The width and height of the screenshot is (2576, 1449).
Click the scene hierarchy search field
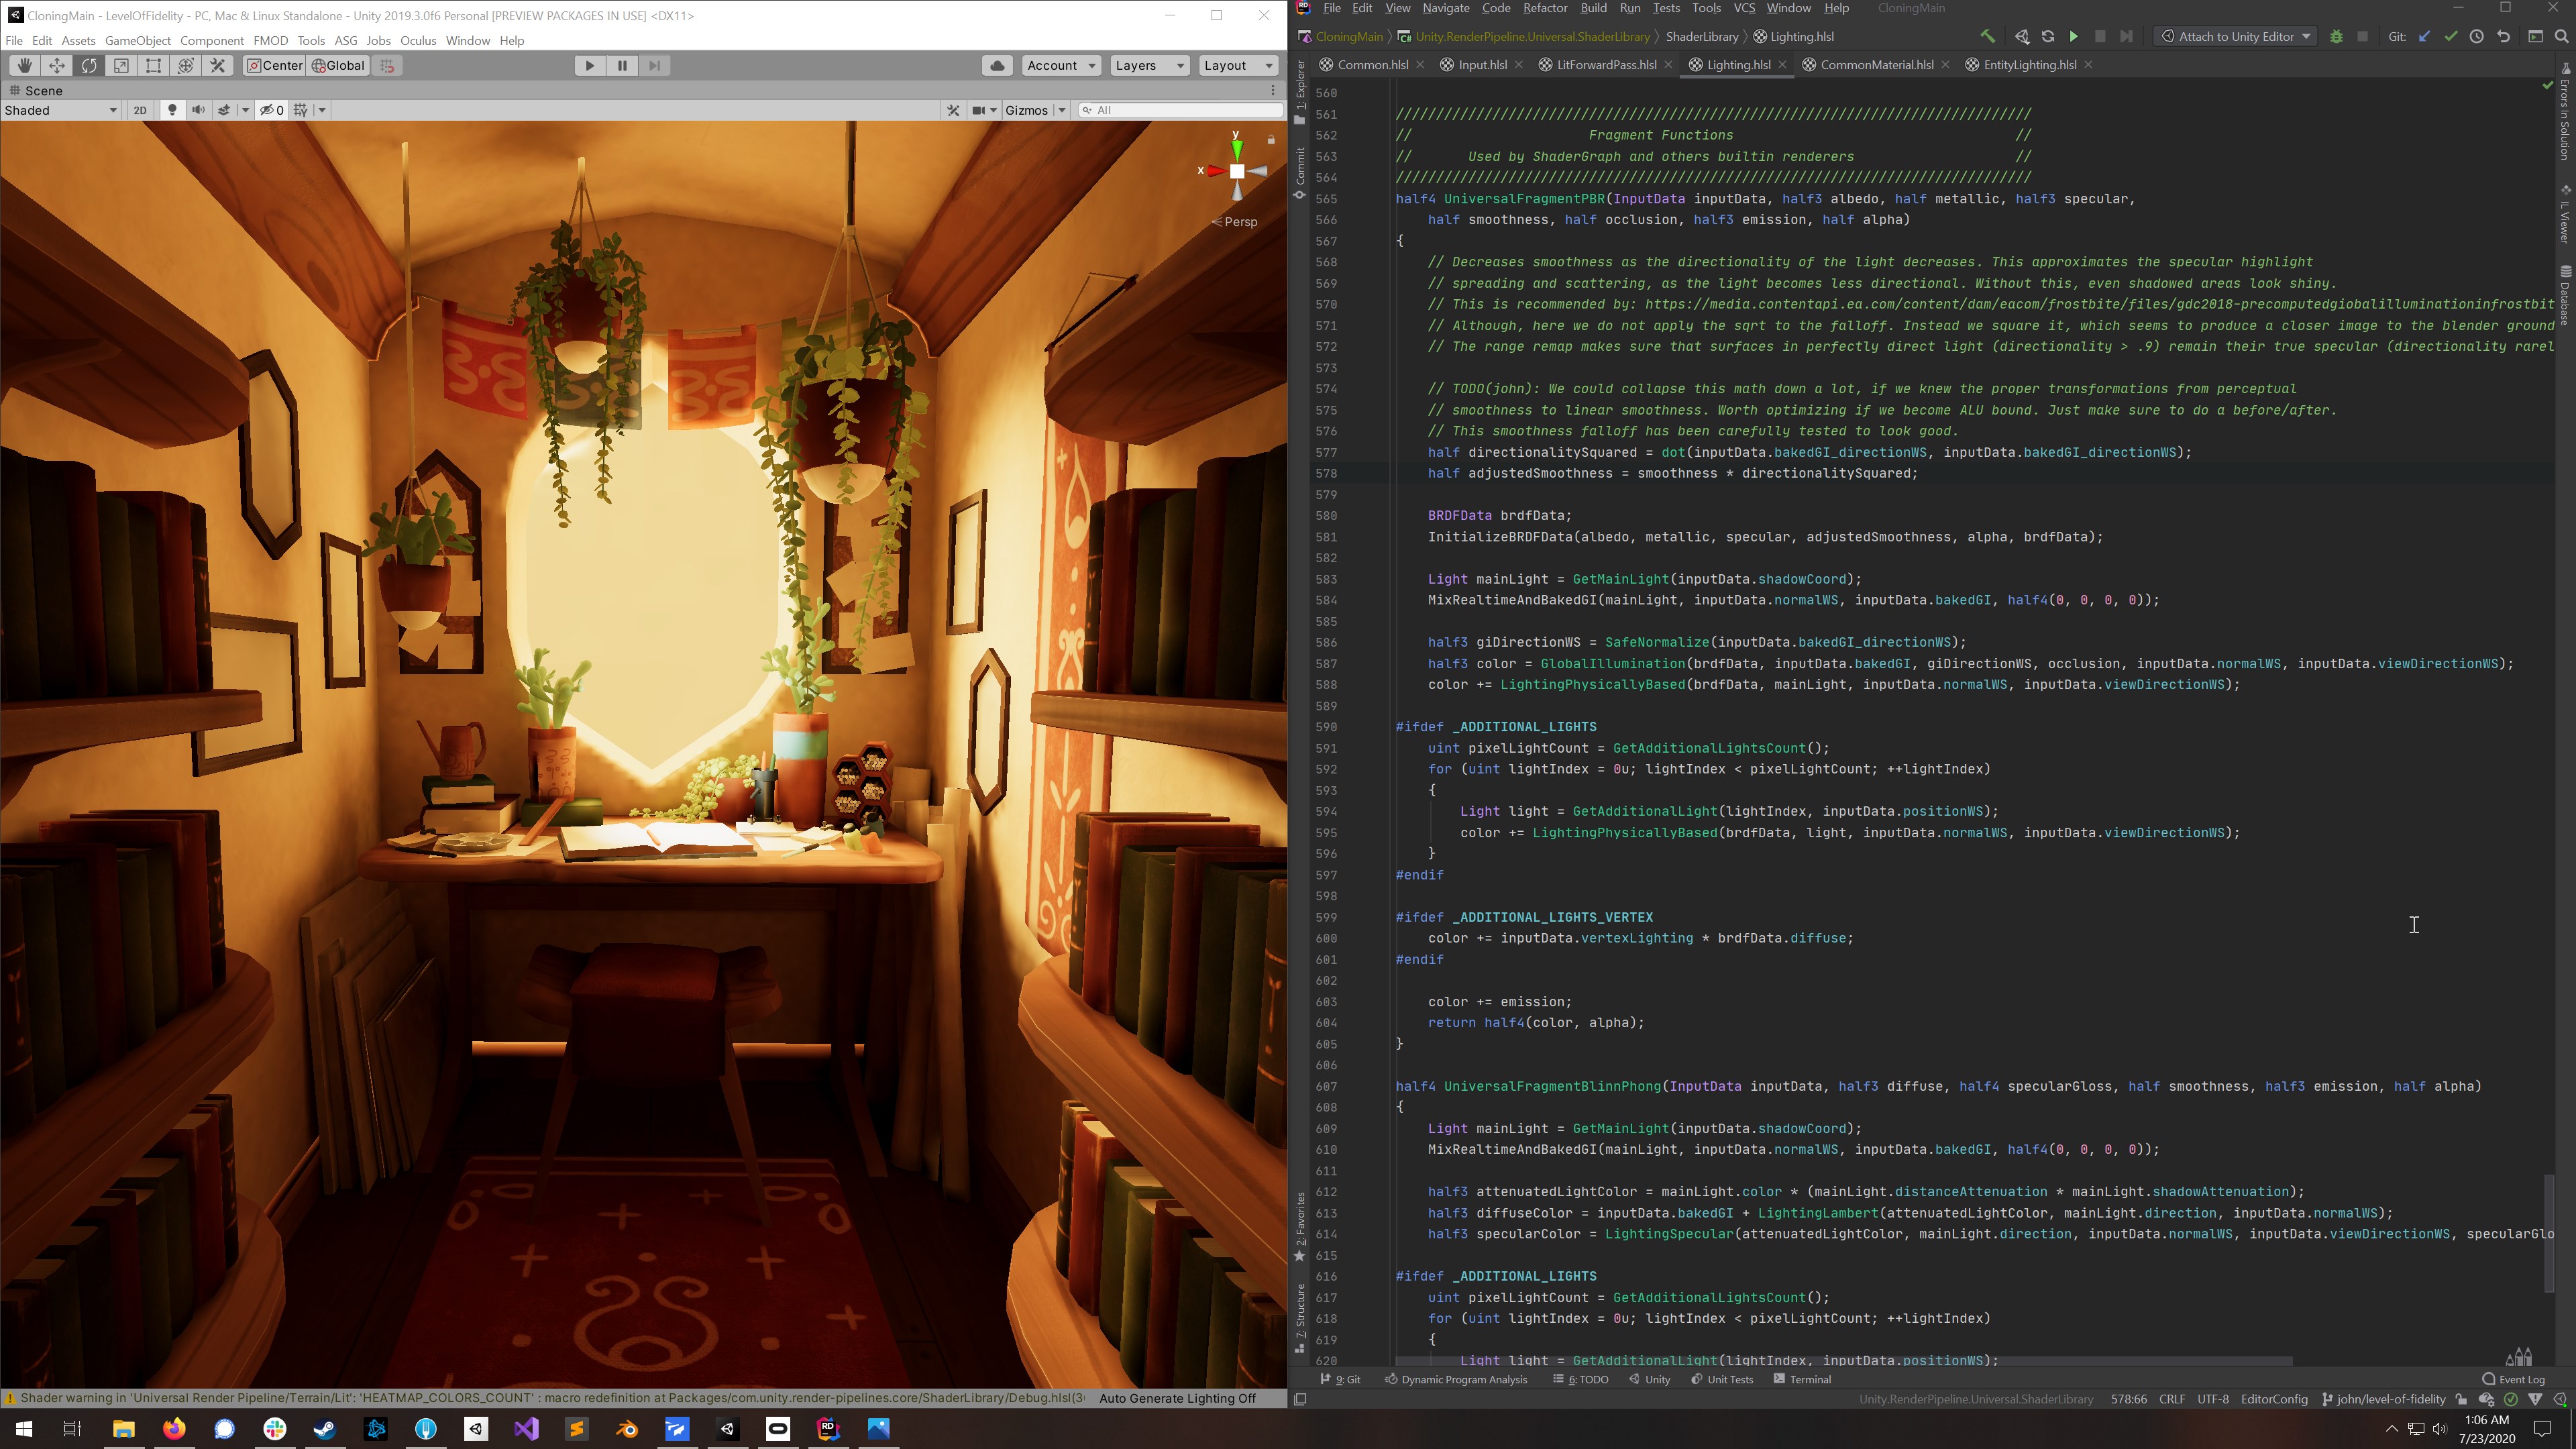tap(1180, 110)
